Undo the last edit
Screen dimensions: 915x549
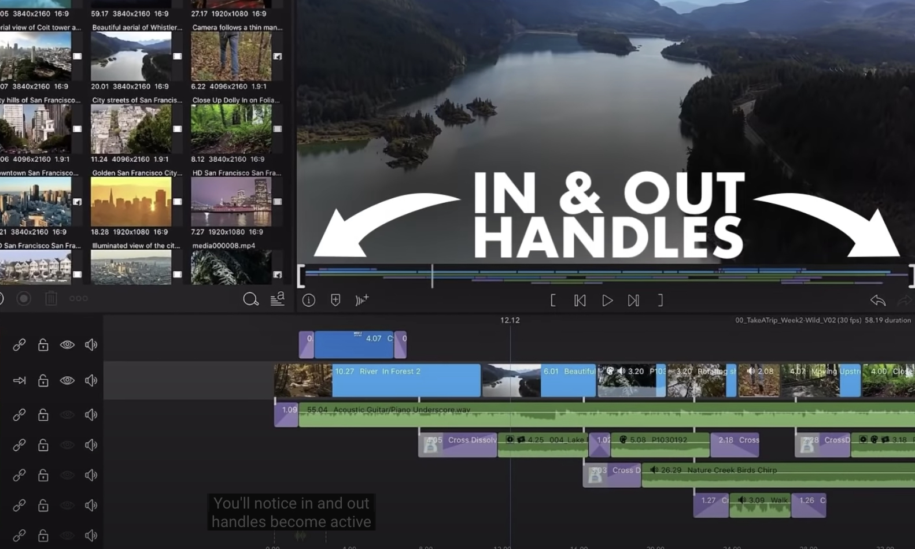tap(877, 300)
